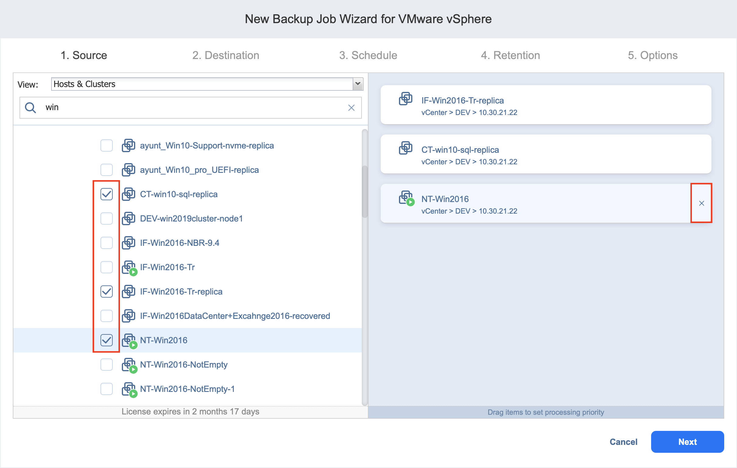Screen dimensions: 737x468
Task: Click VM icon on NT-Win2016 selected card
Action: pos(407,198)
